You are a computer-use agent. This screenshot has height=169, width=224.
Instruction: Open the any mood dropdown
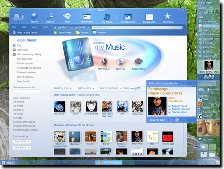[22, 141]
